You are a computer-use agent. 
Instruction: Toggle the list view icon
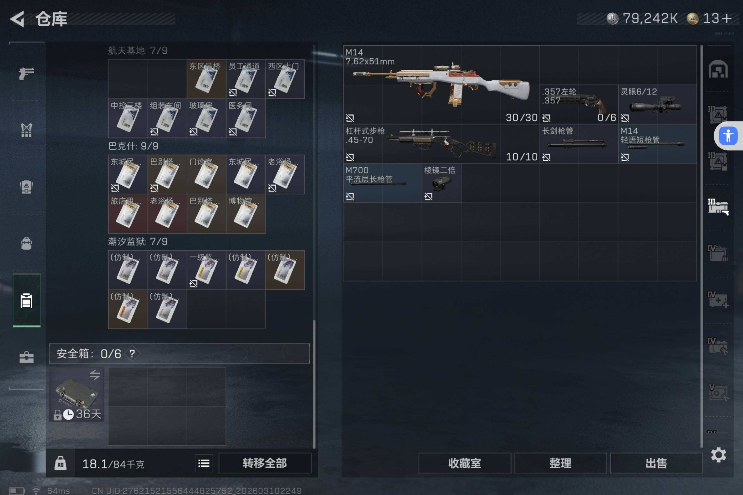point(204,463)
